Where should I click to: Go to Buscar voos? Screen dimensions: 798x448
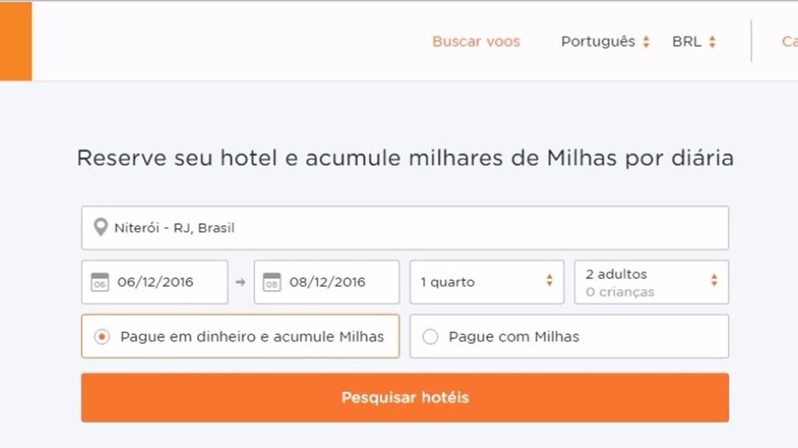[476, 42]
